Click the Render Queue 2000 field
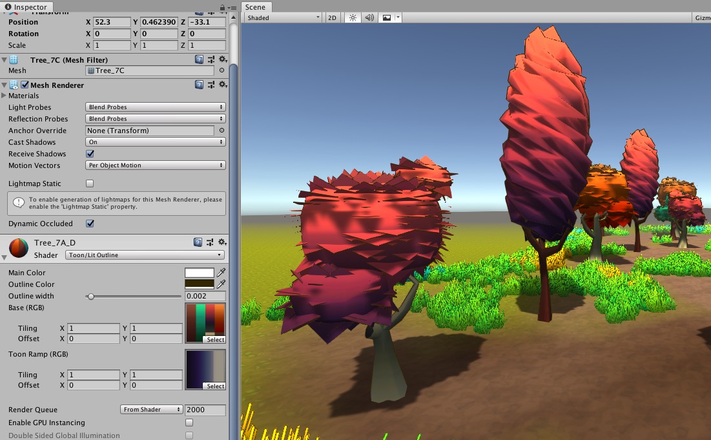The width and height of the screenshot is (711, 440). coord(205,409)
